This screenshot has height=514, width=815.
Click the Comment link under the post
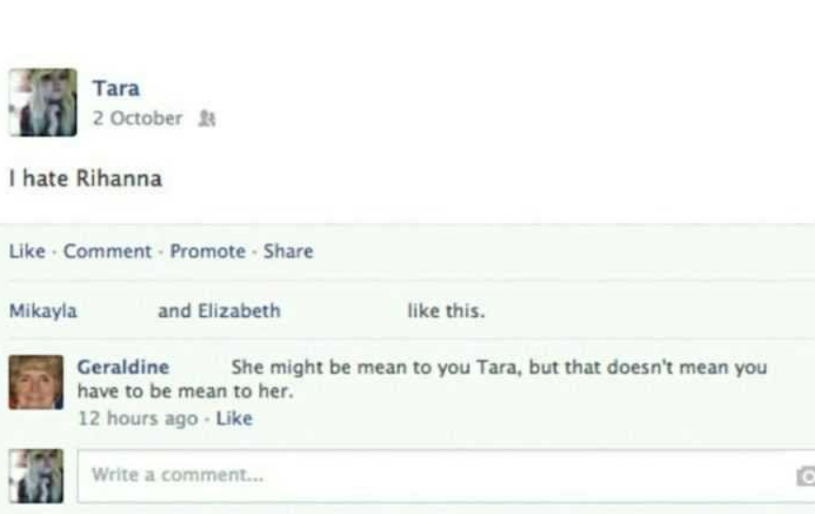click(107, 251)
